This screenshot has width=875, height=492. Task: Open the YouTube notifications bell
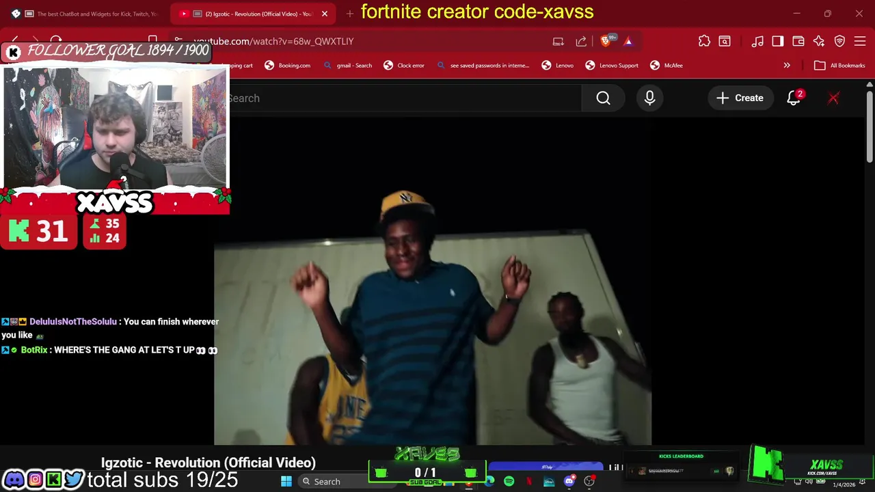click(794, 98)
